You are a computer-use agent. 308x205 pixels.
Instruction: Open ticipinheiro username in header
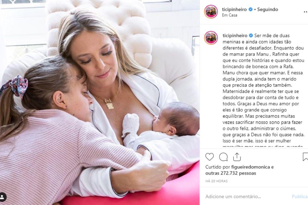click(x=234, y=9)
